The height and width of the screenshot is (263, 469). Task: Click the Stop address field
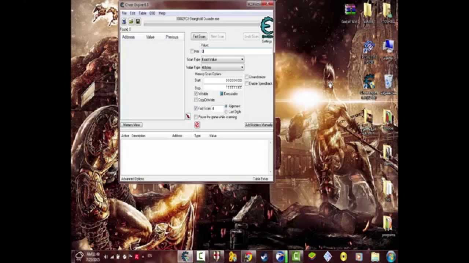[x=223, y=88]
